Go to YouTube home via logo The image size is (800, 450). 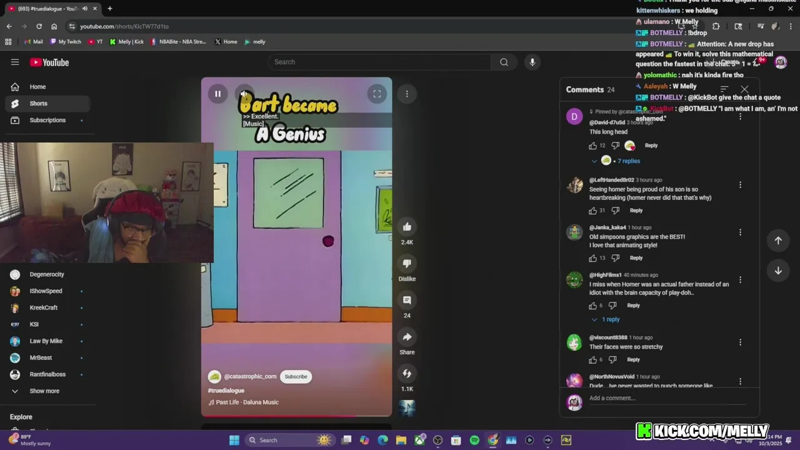(x=49, y=62)
